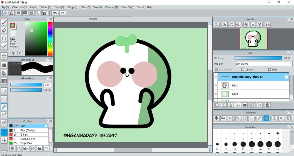Open the Pha trộn blend mode dropdown
Viewport: 294px width, 156px height.
[263, 64]
